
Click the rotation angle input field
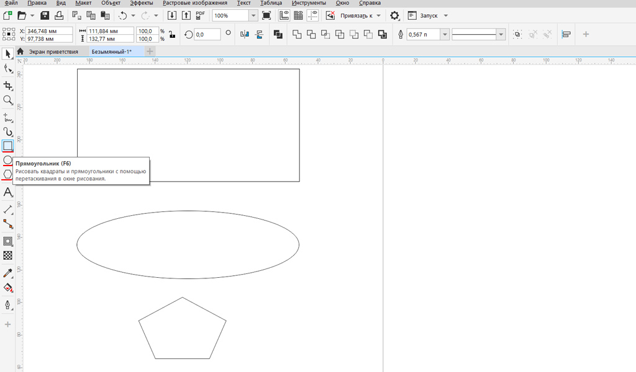(x=207, y=35)
